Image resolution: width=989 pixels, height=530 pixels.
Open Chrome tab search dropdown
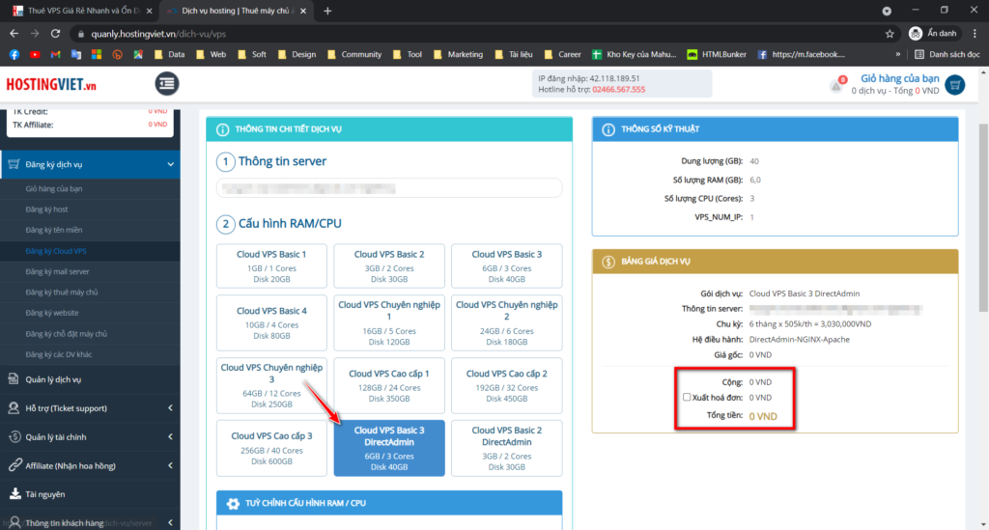pos(887,11)
